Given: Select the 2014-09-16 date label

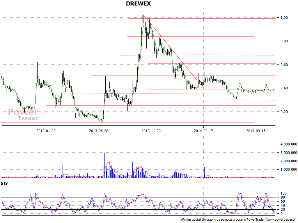Looking at the screenshot, I should click(x=256, y=131).
